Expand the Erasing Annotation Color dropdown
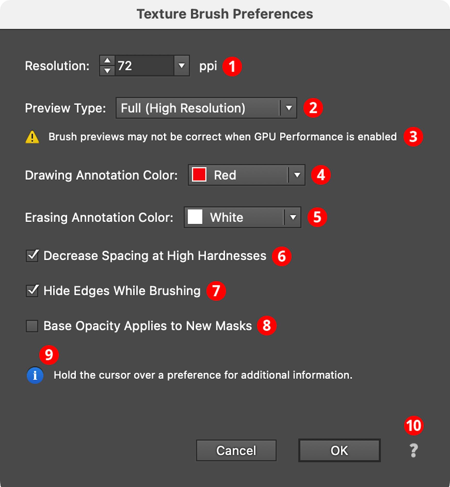The width and height of the screenshot is (450, 487). [x=242, y=217]
